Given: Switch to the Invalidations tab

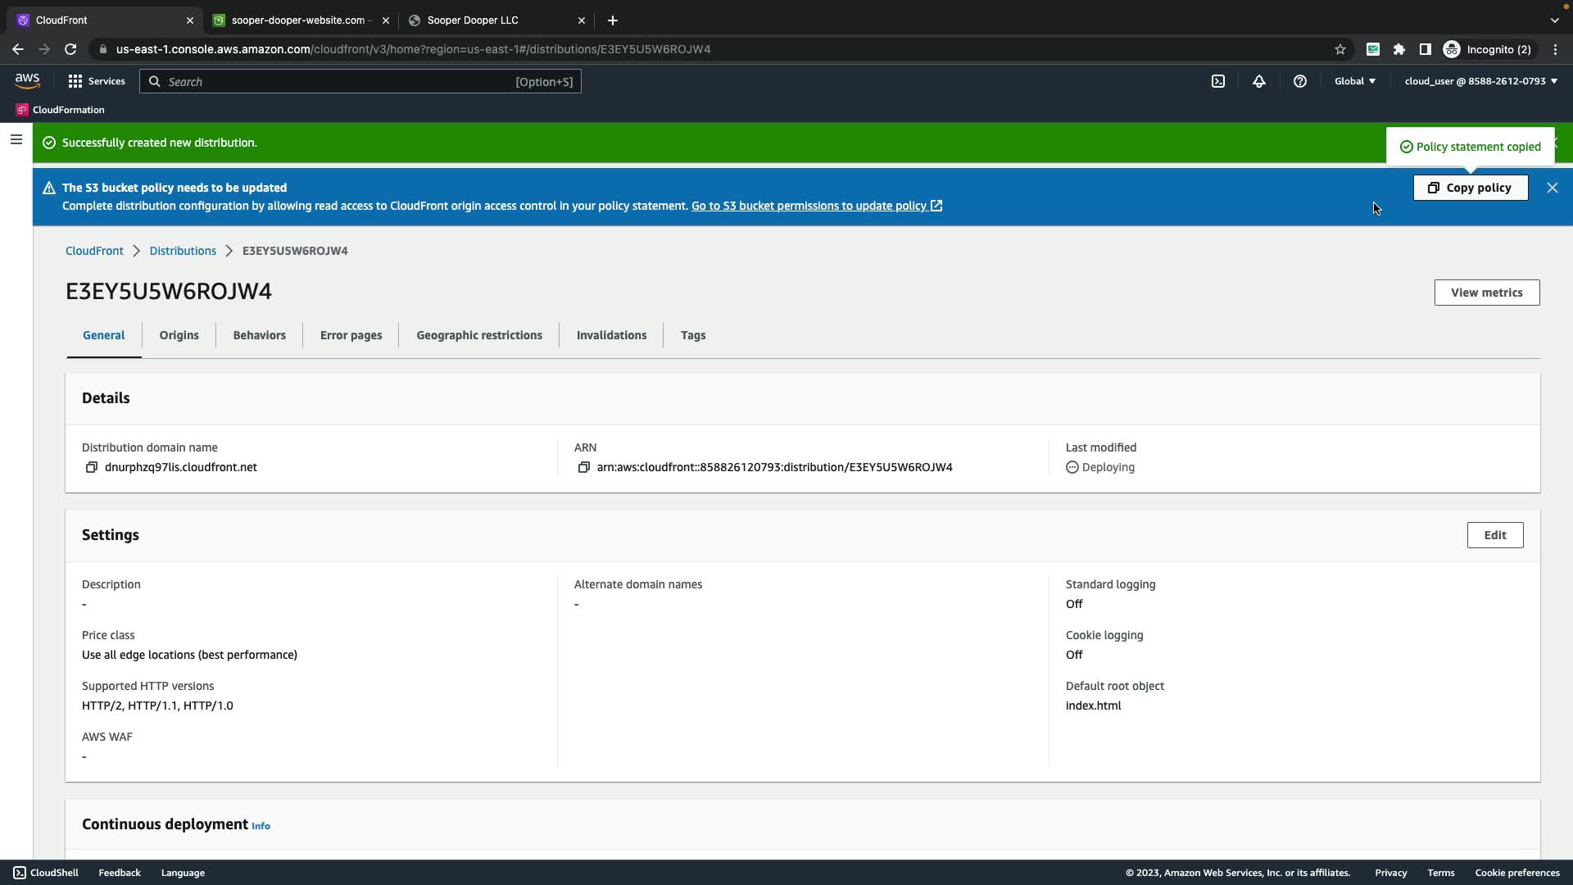Looking at the screenshot, I should pos(611,335).
